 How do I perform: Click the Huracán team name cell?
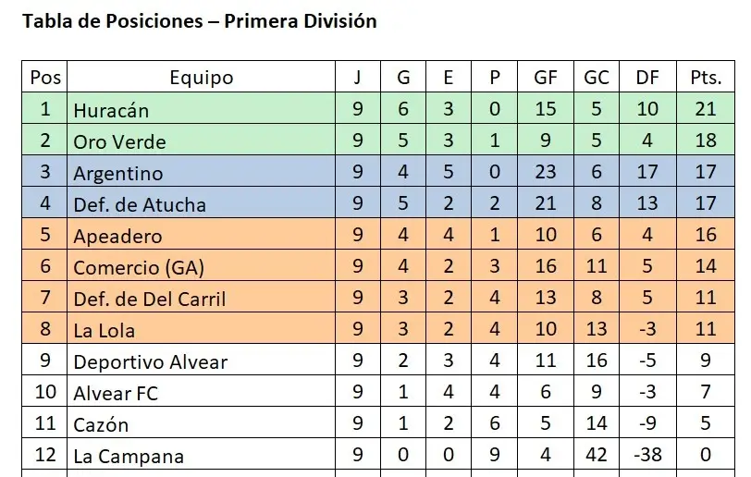pyautogui.click(x=111, y=110)
